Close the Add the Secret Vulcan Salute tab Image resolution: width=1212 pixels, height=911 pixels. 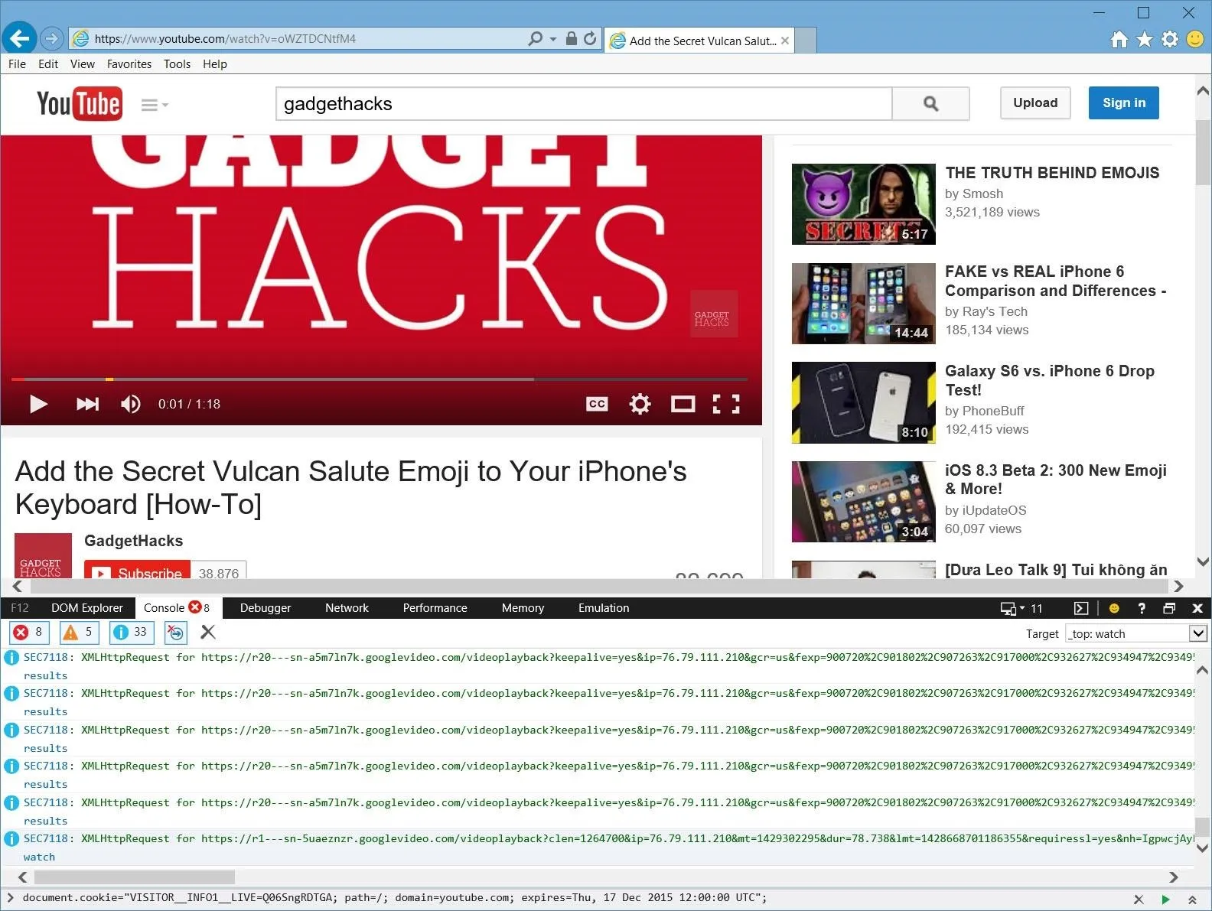click(x=785, y=41)
